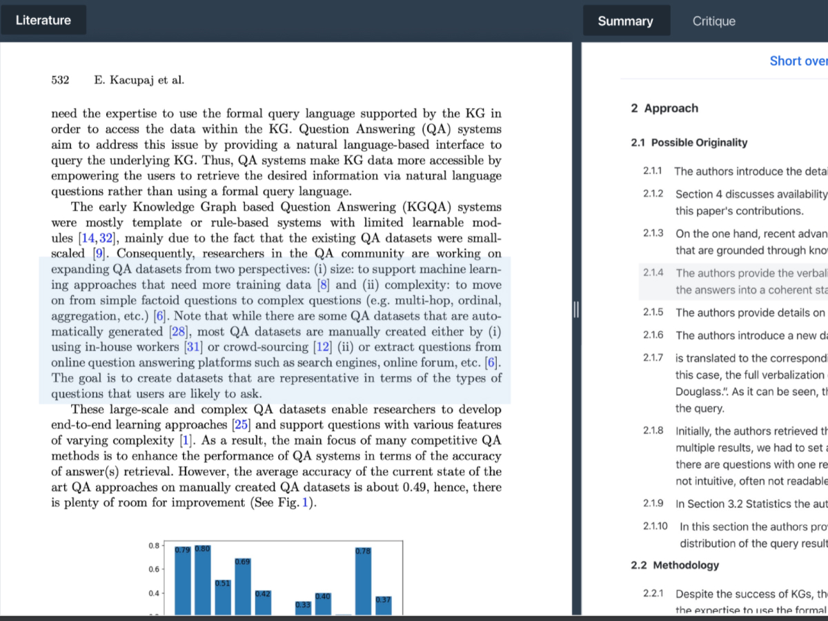Open citation [12] after crowd-sourcing
This screenshot has width=828, height=621.
point(321,347)
